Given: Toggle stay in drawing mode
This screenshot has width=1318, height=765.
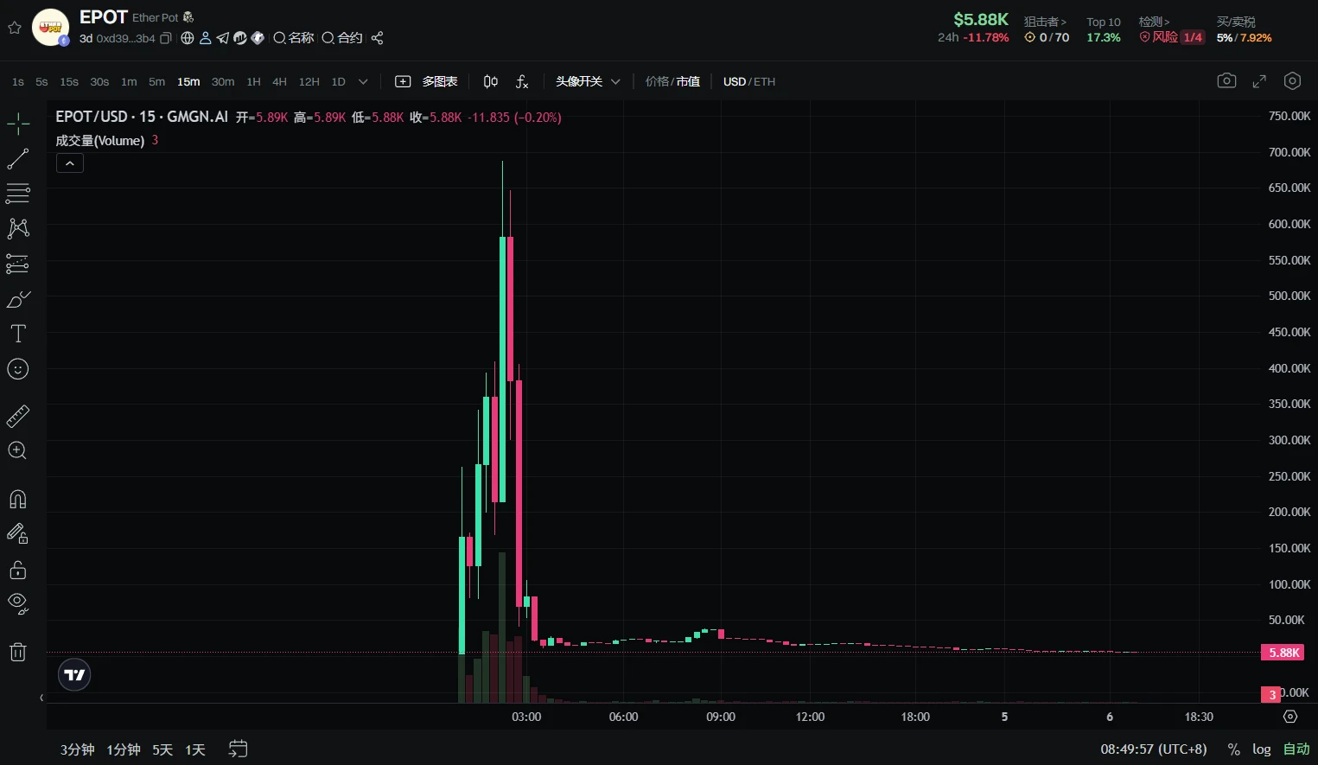Looking at the screenshot, I should [18, 534].
